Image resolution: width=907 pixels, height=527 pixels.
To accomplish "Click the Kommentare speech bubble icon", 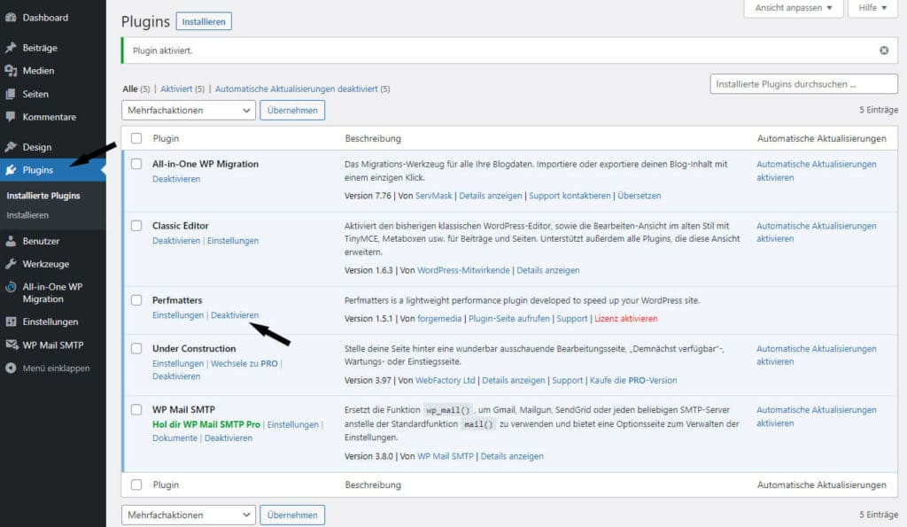I will [x=11, y=116].
